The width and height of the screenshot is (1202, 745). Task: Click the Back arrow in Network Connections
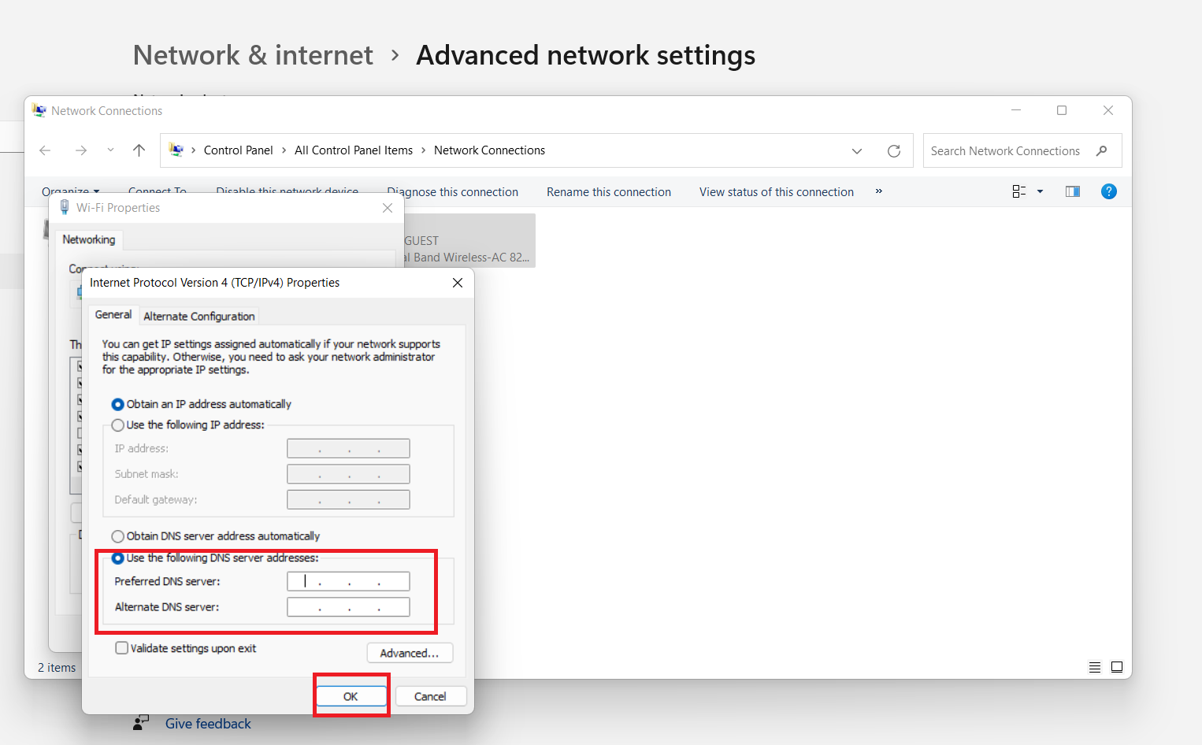tap(45, 150)
